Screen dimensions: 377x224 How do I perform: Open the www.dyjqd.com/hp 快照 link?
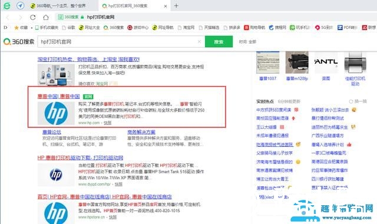coord(118,184)
